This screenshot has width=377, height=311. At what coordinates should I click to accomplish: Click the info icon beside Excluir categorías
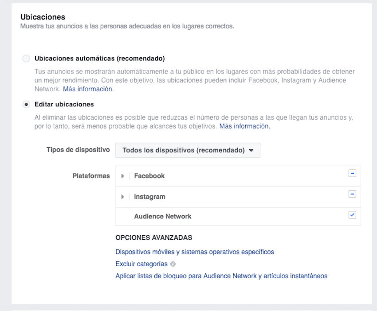click(173, 264)
